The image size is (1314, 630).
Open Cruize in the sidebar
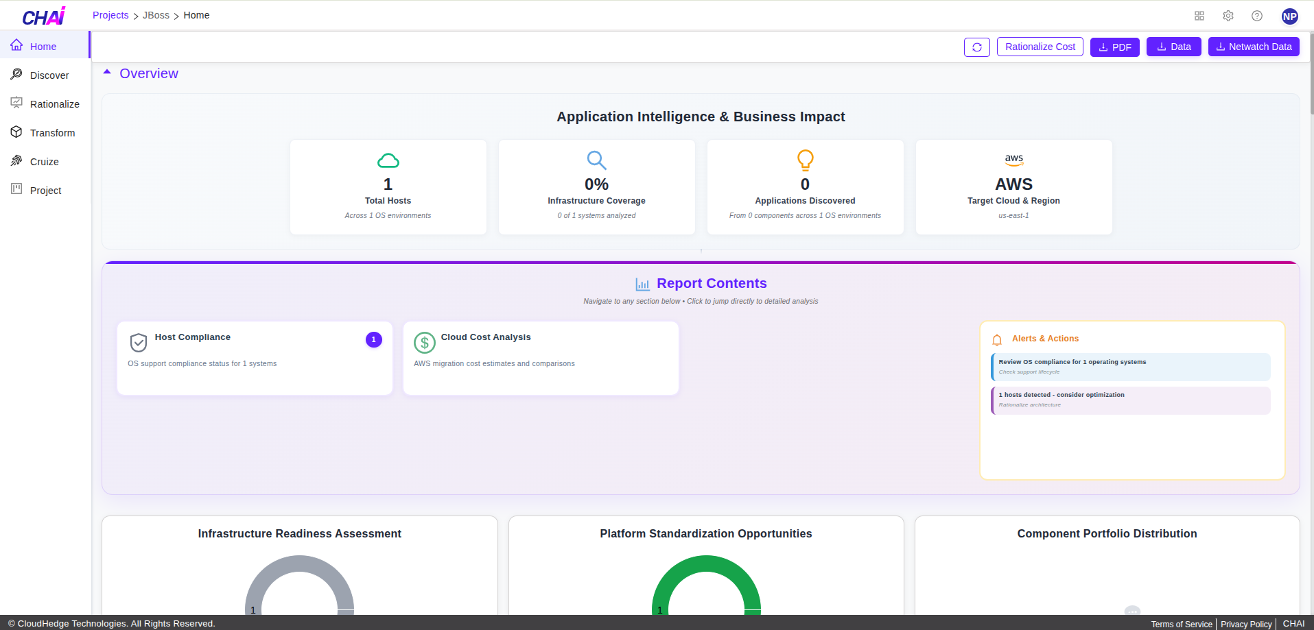[45, 162]
